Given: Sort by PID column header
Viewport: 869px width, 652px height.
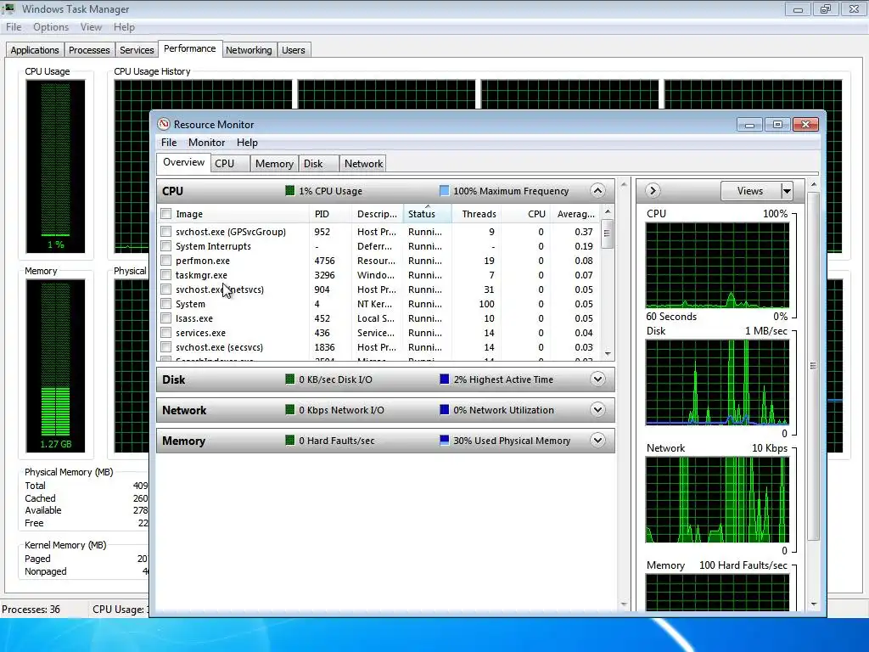Looking at the screenshot, I should (x=330, y=214).
